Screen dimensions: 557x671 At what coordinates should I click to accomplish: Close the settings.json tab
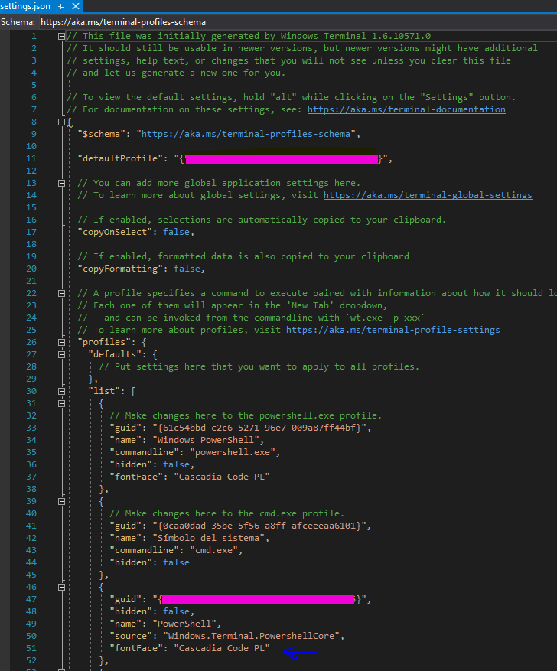click(74, 6)
